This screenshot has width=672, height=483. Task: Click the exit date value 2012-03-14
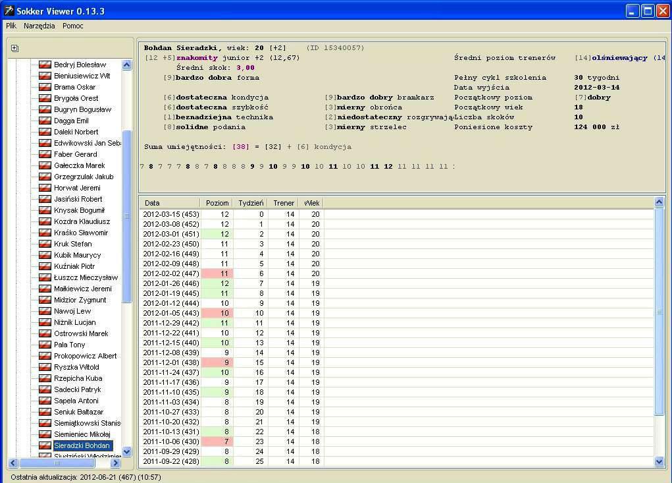(596, 88)
